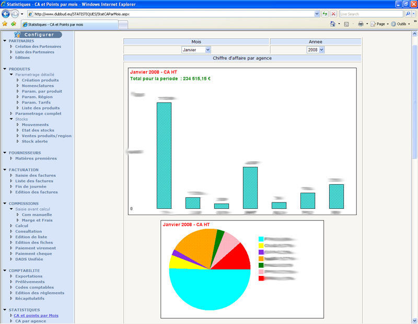
Task: Click the Print icon in toolbar
Action: [x=361, y=24]
